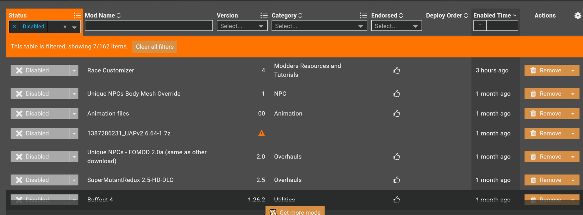The height and width of the screenshot is (215, 583).
Task: Open Remove dropdown for SuperMutantRedux 2.5-HD-DLC
Action: coord(573,180)
